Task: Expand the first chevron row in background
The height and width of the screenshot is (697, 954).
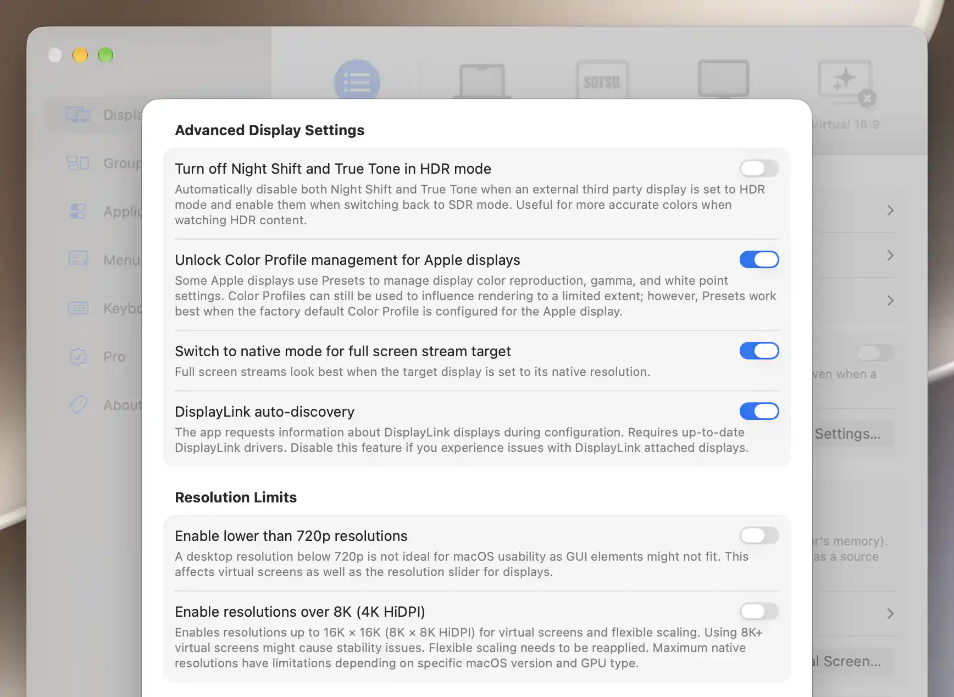Action: pos(890,211)
